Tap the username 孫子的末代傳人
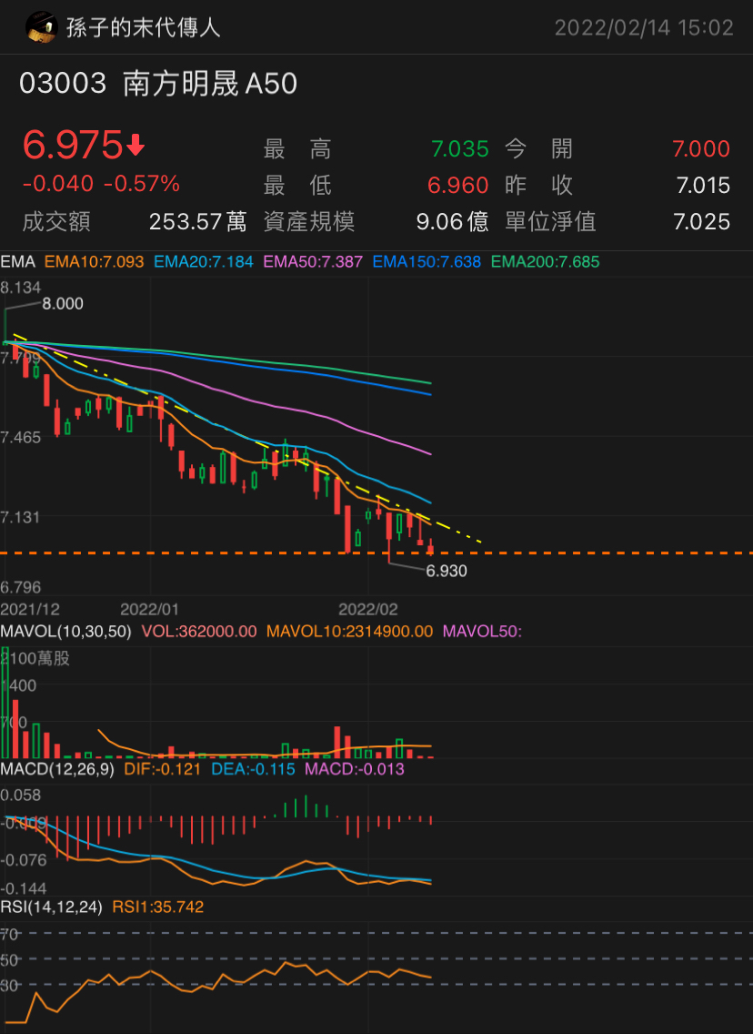The height and width of the screenshot is (1034, 753). pos(143,27)
